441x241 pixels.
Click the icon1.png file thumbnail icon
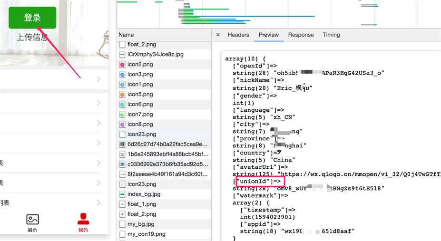click(122, 85)
